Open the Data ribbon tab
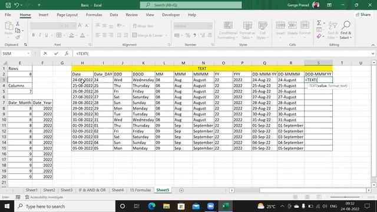This screenshot has height=212, width=377. (x=114, y=15)
